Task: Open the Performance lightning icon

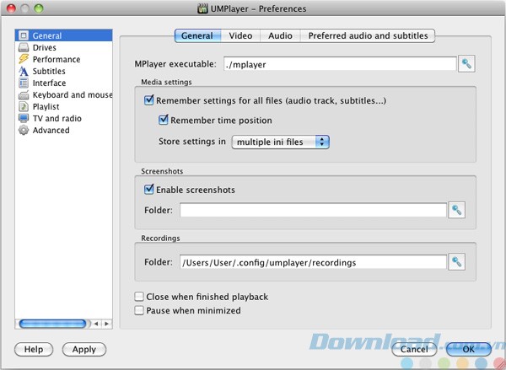Action: point(24,60)
